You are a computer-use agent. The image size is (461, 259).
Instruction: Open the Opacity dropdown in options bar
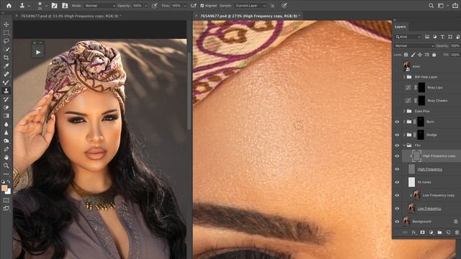[146, 6]
